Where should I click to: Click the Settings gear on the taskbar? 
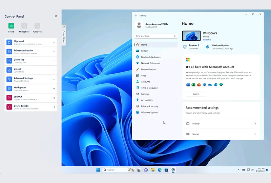tap(173, 170)
